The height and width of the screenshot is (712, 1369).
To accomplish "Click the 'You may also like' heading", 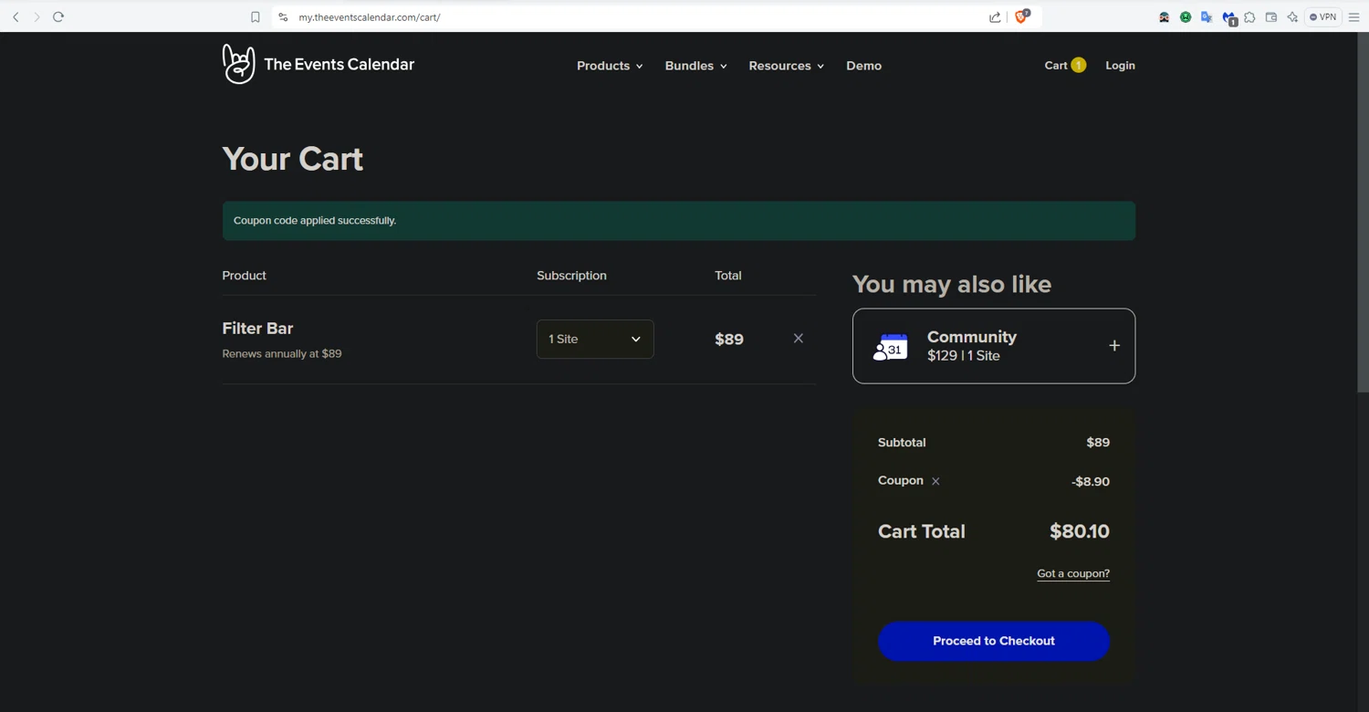I will [x=952, y=285].
